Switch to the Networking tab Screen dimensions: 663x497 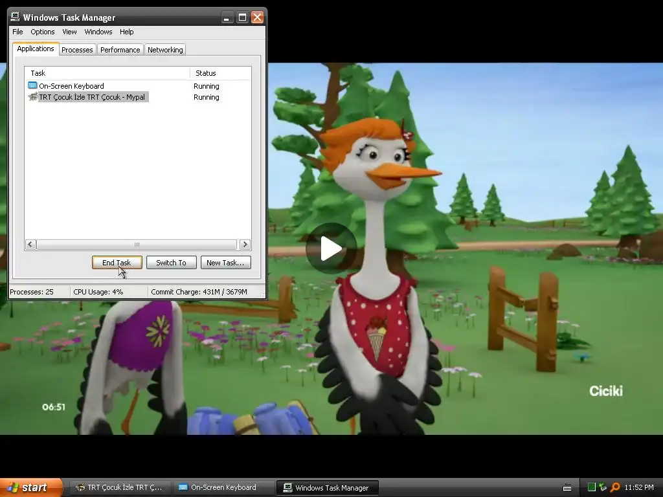point(165,50)
